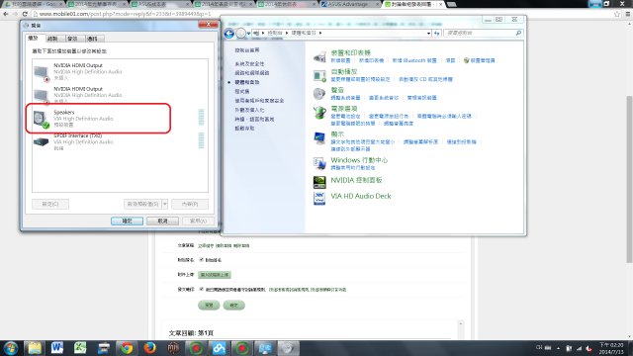Click the search magnifier icon in Control Panel
The width and height of the screenshot is (633, 356).
click(518, 33)
